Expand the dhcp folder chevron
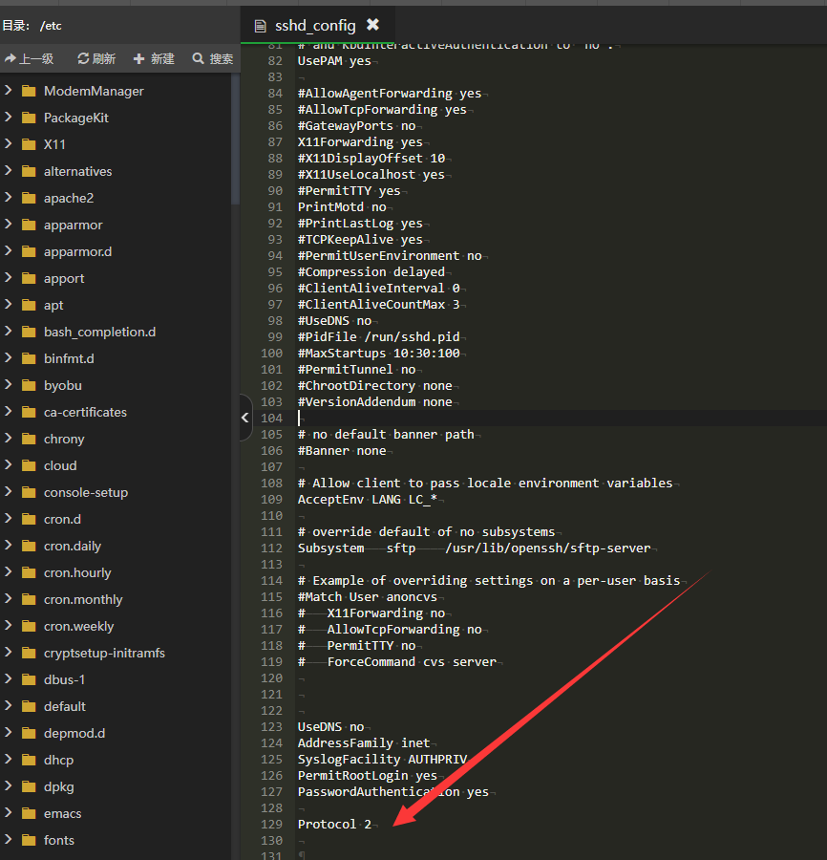 pyautogui.click(x=8, y=761)
